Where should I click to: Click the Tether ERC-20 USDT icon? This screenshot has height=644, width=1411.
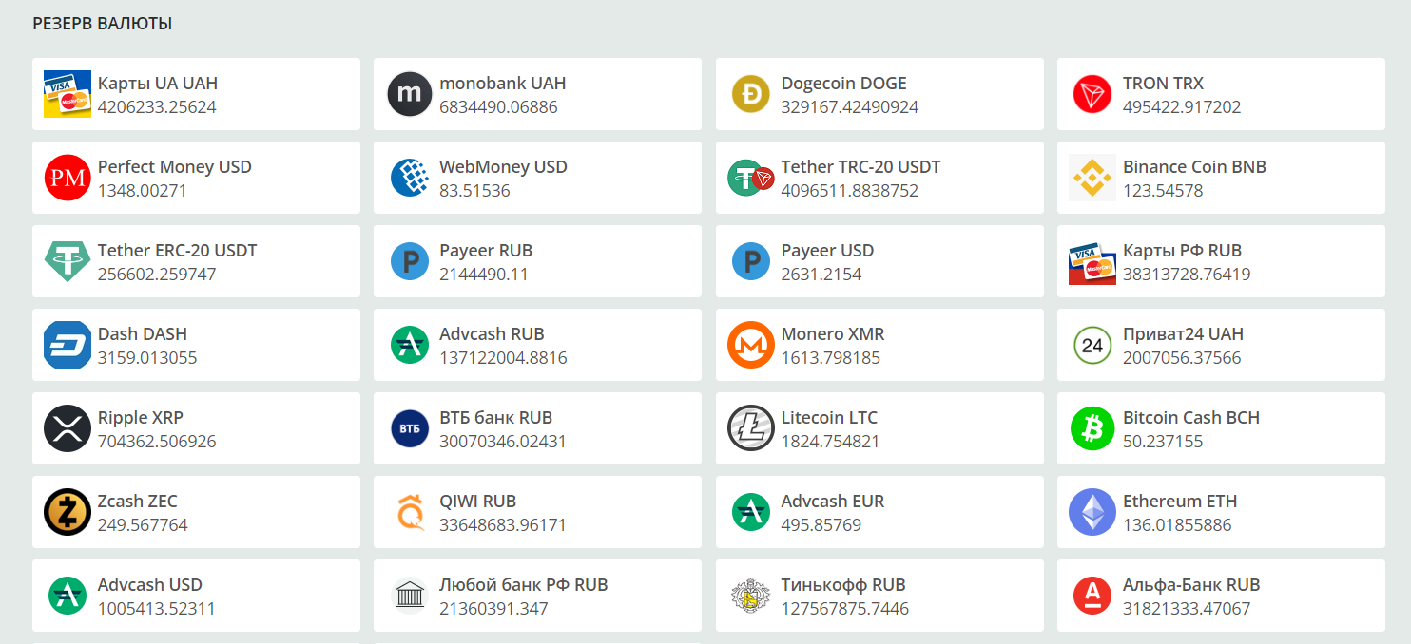[68, 261]
